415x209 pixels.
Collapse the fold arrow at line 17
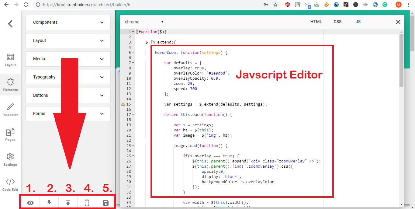(133, 114)
